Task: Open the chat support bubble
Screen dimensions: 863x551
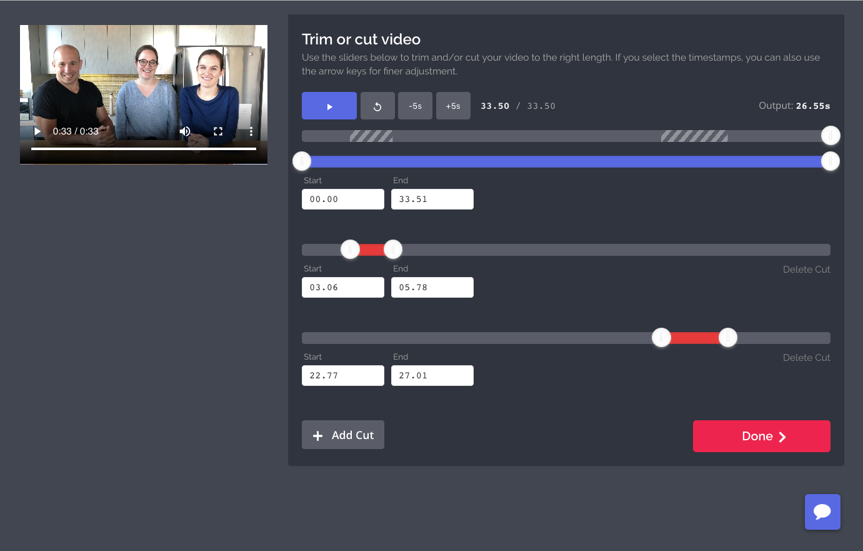Action: pyautogui.click(x=822, y=512)
